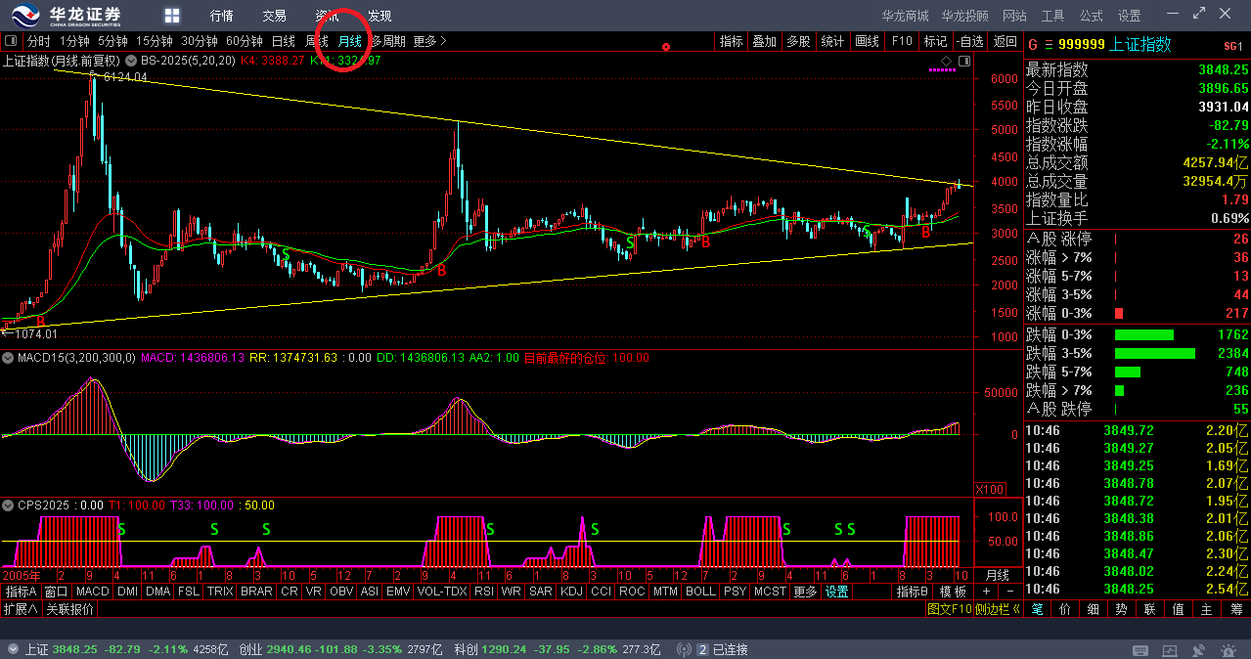Select the 细 detail tab
Screen dimensions: 1251x659
tap(1095, 609)
